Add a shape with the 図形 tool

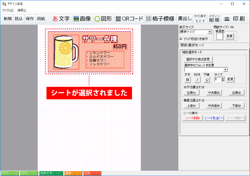pyautogui.click(x=103, y=19)
